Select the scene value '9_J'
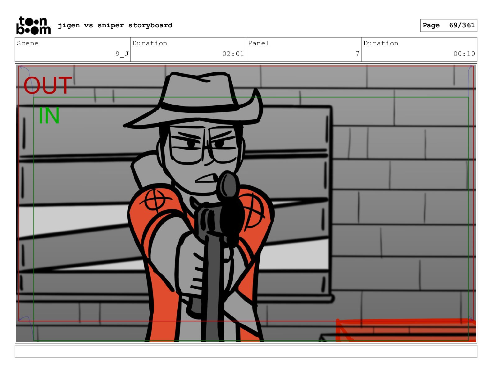 122,54
